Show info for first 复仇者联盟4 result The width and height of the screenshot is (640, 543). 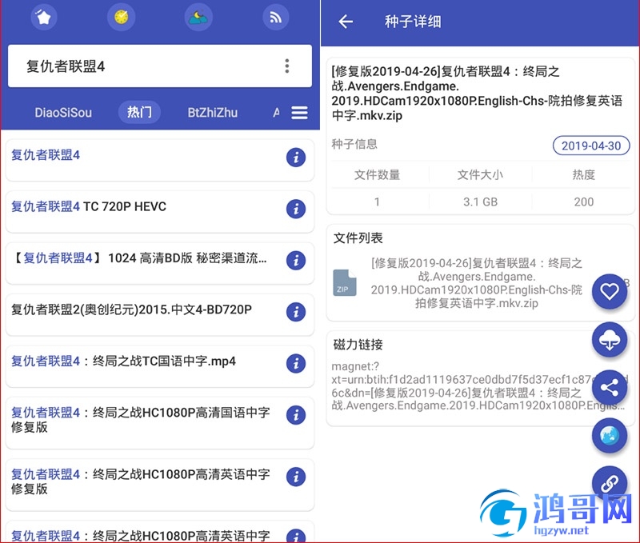296,157
